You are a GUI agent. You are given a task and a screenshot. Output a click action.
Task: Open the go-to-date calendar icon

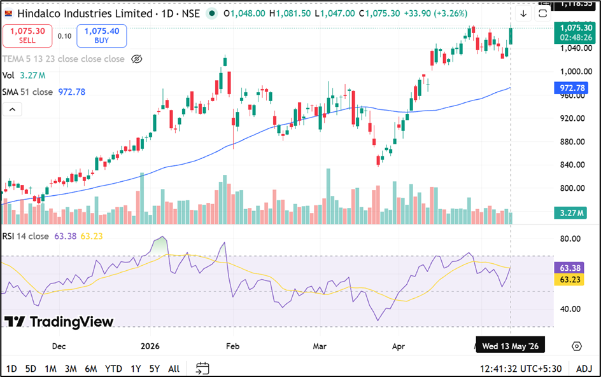click(x=202, y=369)
